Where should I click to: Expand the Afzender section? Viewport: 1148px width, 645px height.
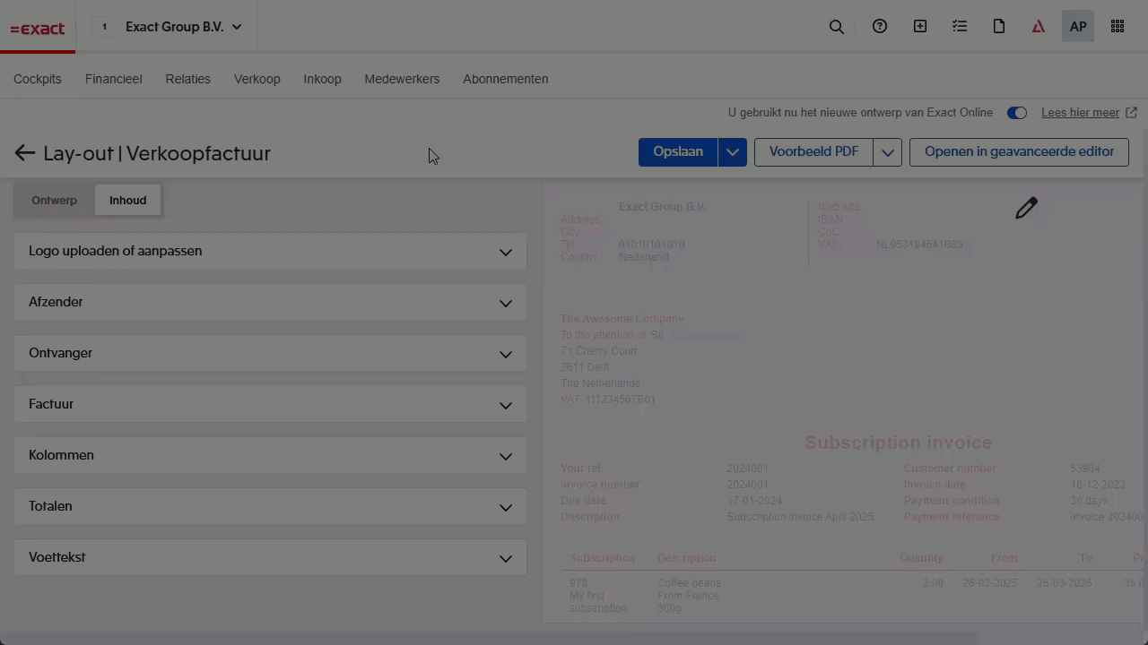coord(270,302)
